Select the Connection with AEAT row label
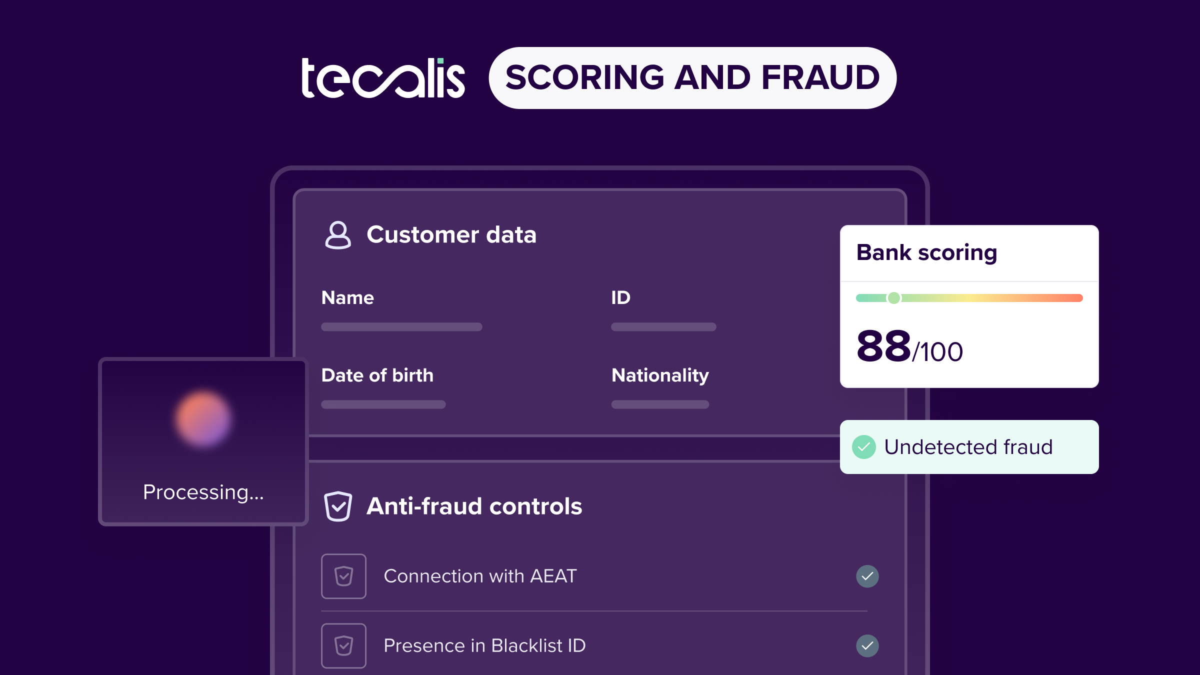Viewport: 1200px width, 675px height. 480,576
